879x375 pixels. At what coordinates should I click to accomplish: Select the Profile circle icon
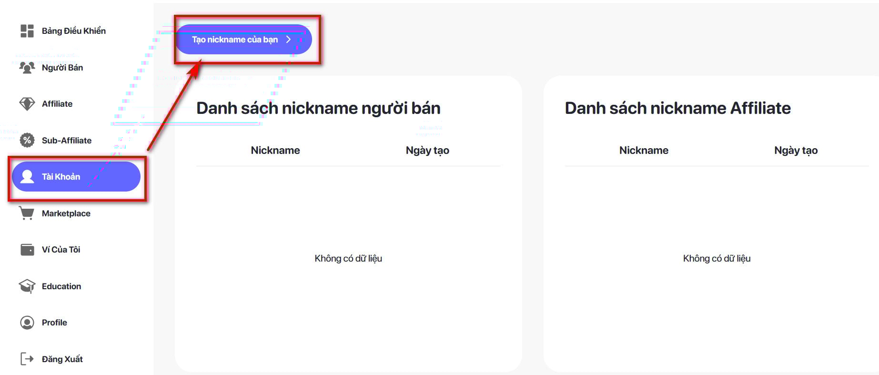27,322
